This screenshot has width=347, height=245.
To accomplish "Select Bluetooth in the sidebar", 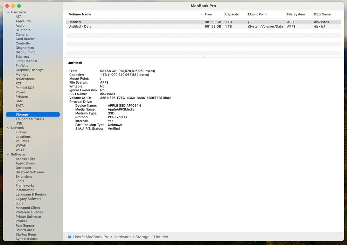I will click(23, 30).
